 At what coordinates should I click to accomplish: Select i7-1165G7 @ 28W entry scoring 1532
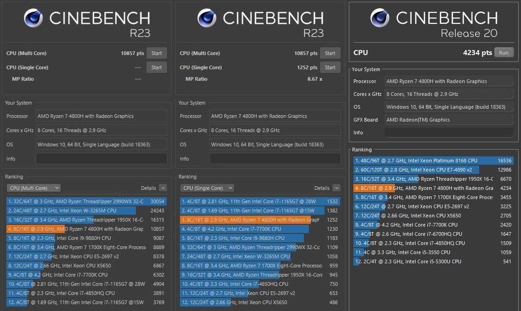(x=260, y=201)
